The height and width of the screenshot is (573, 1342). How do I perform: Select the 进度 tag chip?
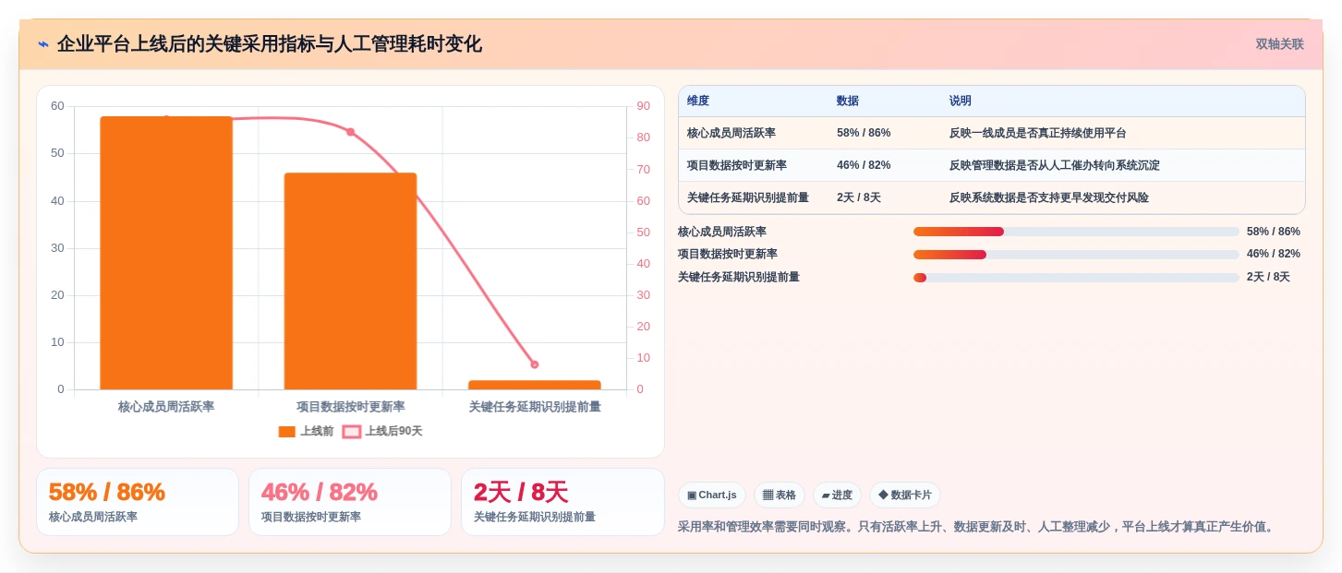[x=837, y=495]
